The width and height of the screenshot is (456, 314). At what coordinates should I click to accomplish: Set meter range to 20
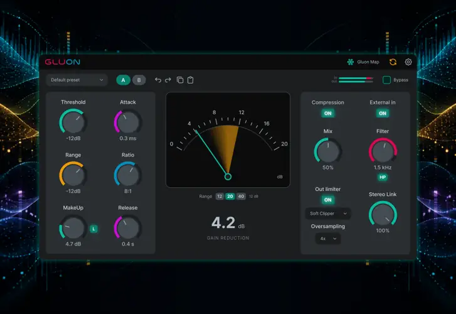click(230, 197)
